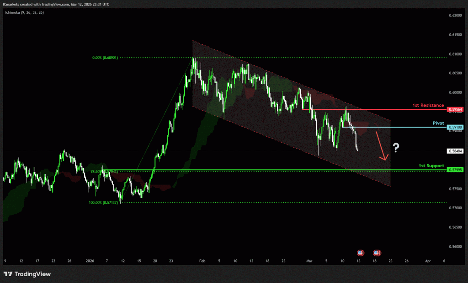Viewport: 468px width, 283px height.
Task: Click the Ichimoku (9, 26, 52, 26) indicator label
Action: click(x=24, y=12)
